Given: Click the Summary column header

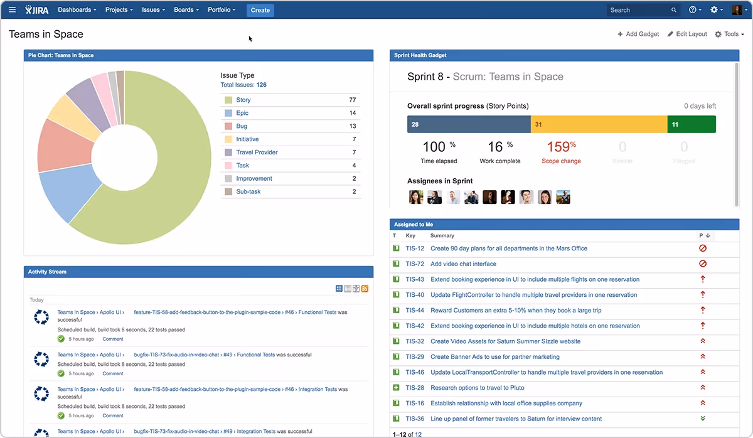Looking at the screenshot, I should (x=442, y=236).
